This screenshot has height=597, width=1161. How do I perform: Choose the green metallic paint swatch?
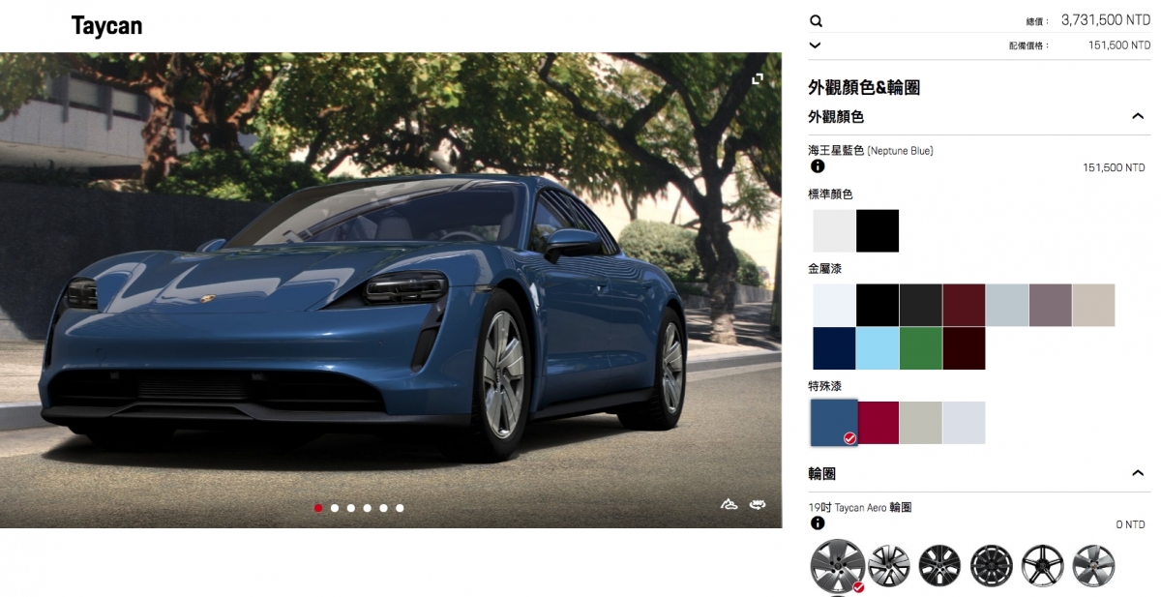click(x=921, y=348)
